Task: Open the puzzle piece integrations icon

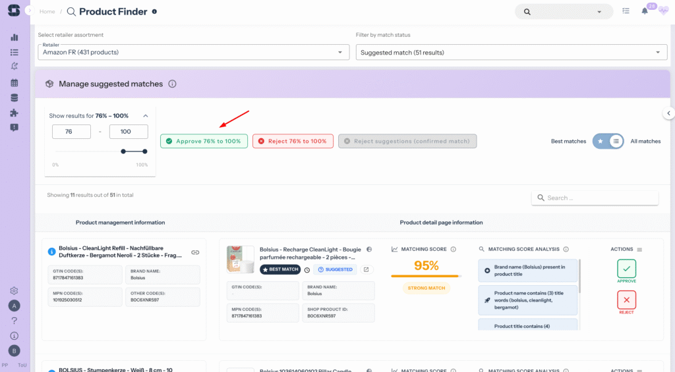Action: tap(15, 113)
